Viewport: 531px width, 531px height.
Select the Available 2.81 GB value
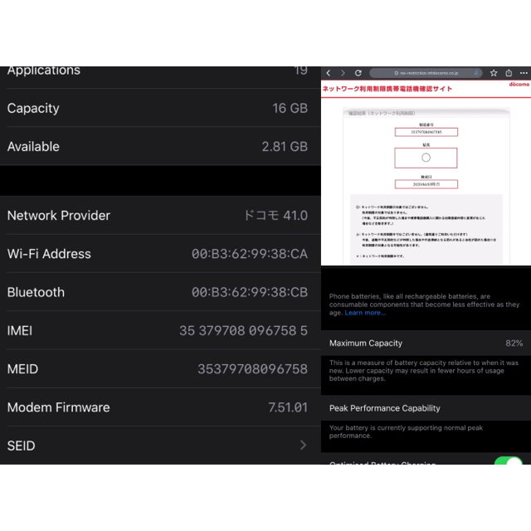point(285,147)
